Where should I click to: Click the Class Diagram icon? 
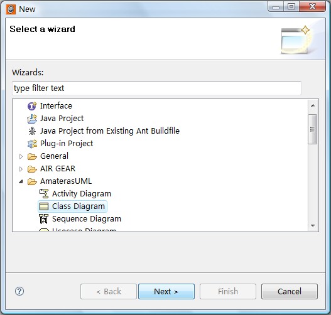[x=44, y=206]
